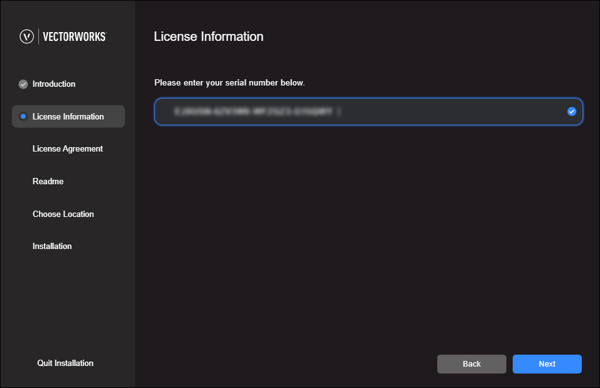This screenshot has height=388, width=600.
Task: Click the completed-step badge on Introduction
Action: coord(23,84)
